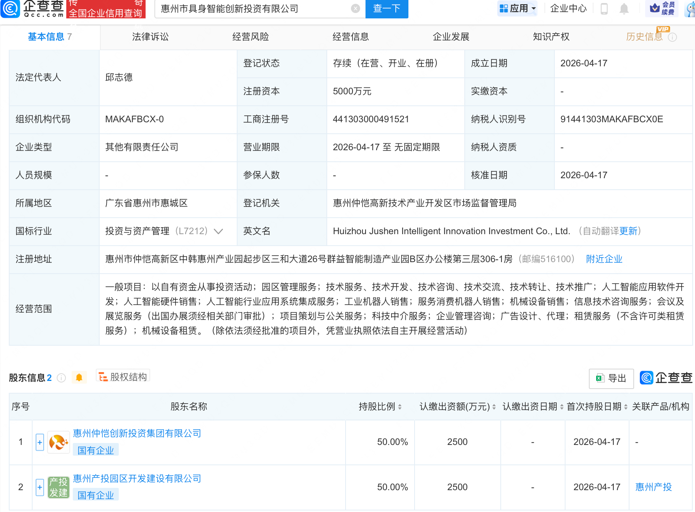
Task: Click the orange bell alert beside 股东信息
Action: pos(79,377)
